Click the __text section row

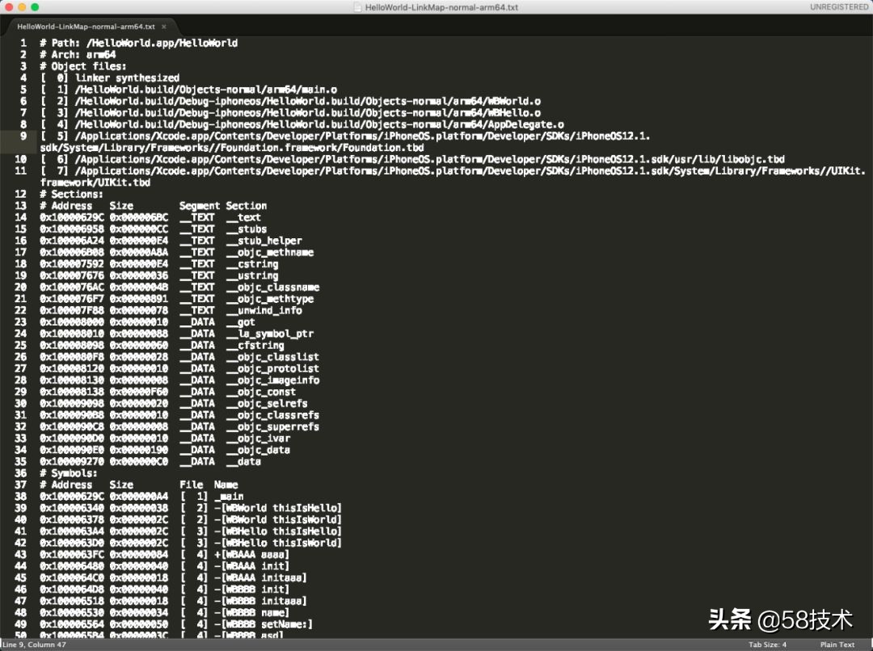(150, 217)
